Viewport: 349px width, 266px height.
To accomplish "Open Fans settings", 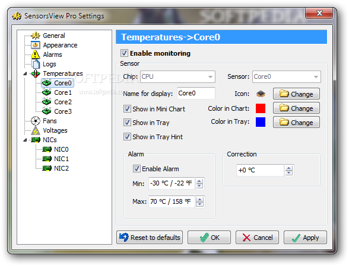I will (x=50, y=121).
